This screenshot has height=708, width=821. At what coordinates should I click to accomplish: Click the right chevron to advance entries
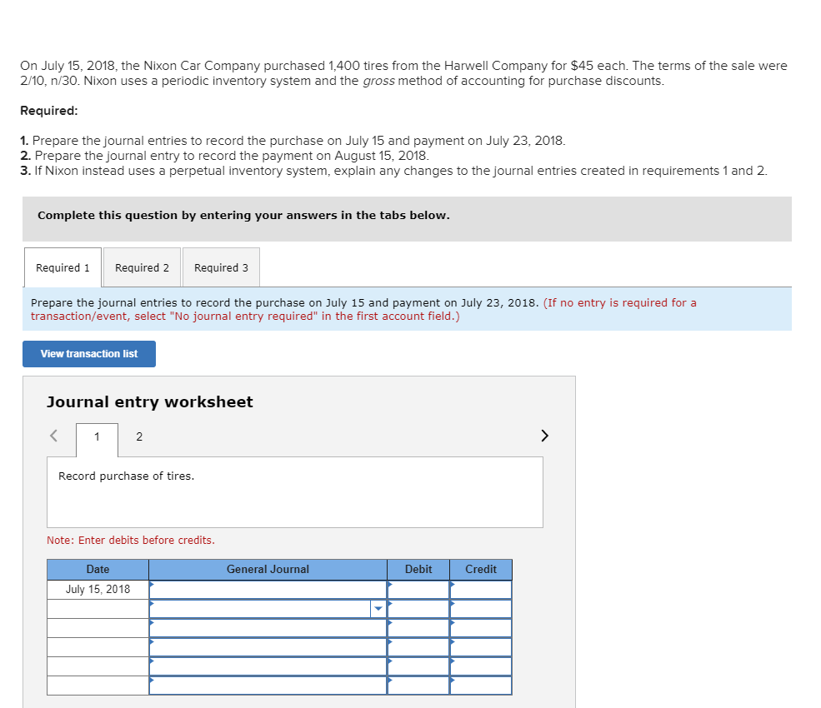(544, 435)
